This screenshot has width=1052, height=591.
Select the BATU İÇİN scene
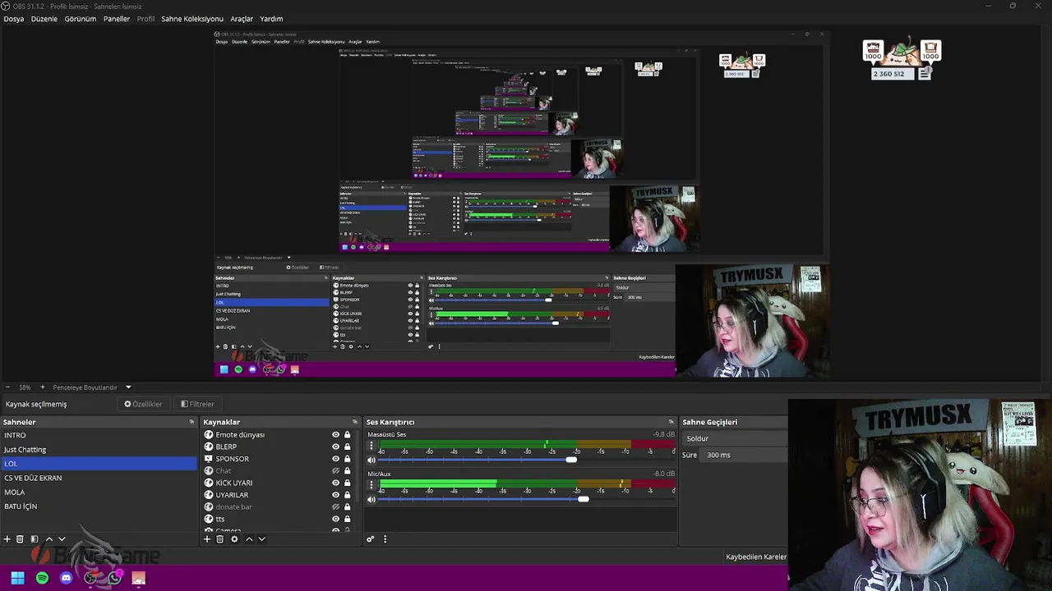(99, 506)
